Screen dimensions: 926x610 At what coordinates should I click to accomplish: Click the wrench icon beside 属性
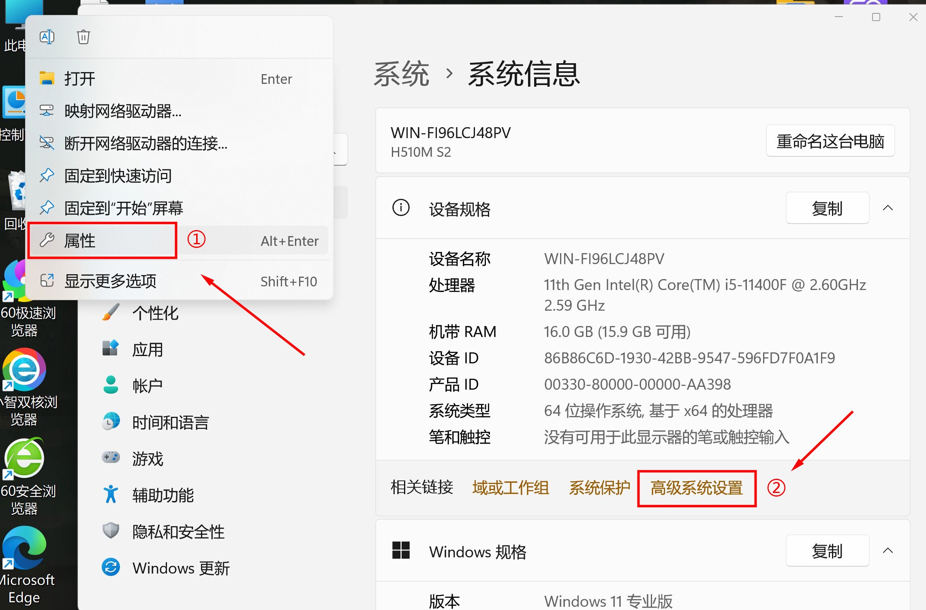click(47, 240)
